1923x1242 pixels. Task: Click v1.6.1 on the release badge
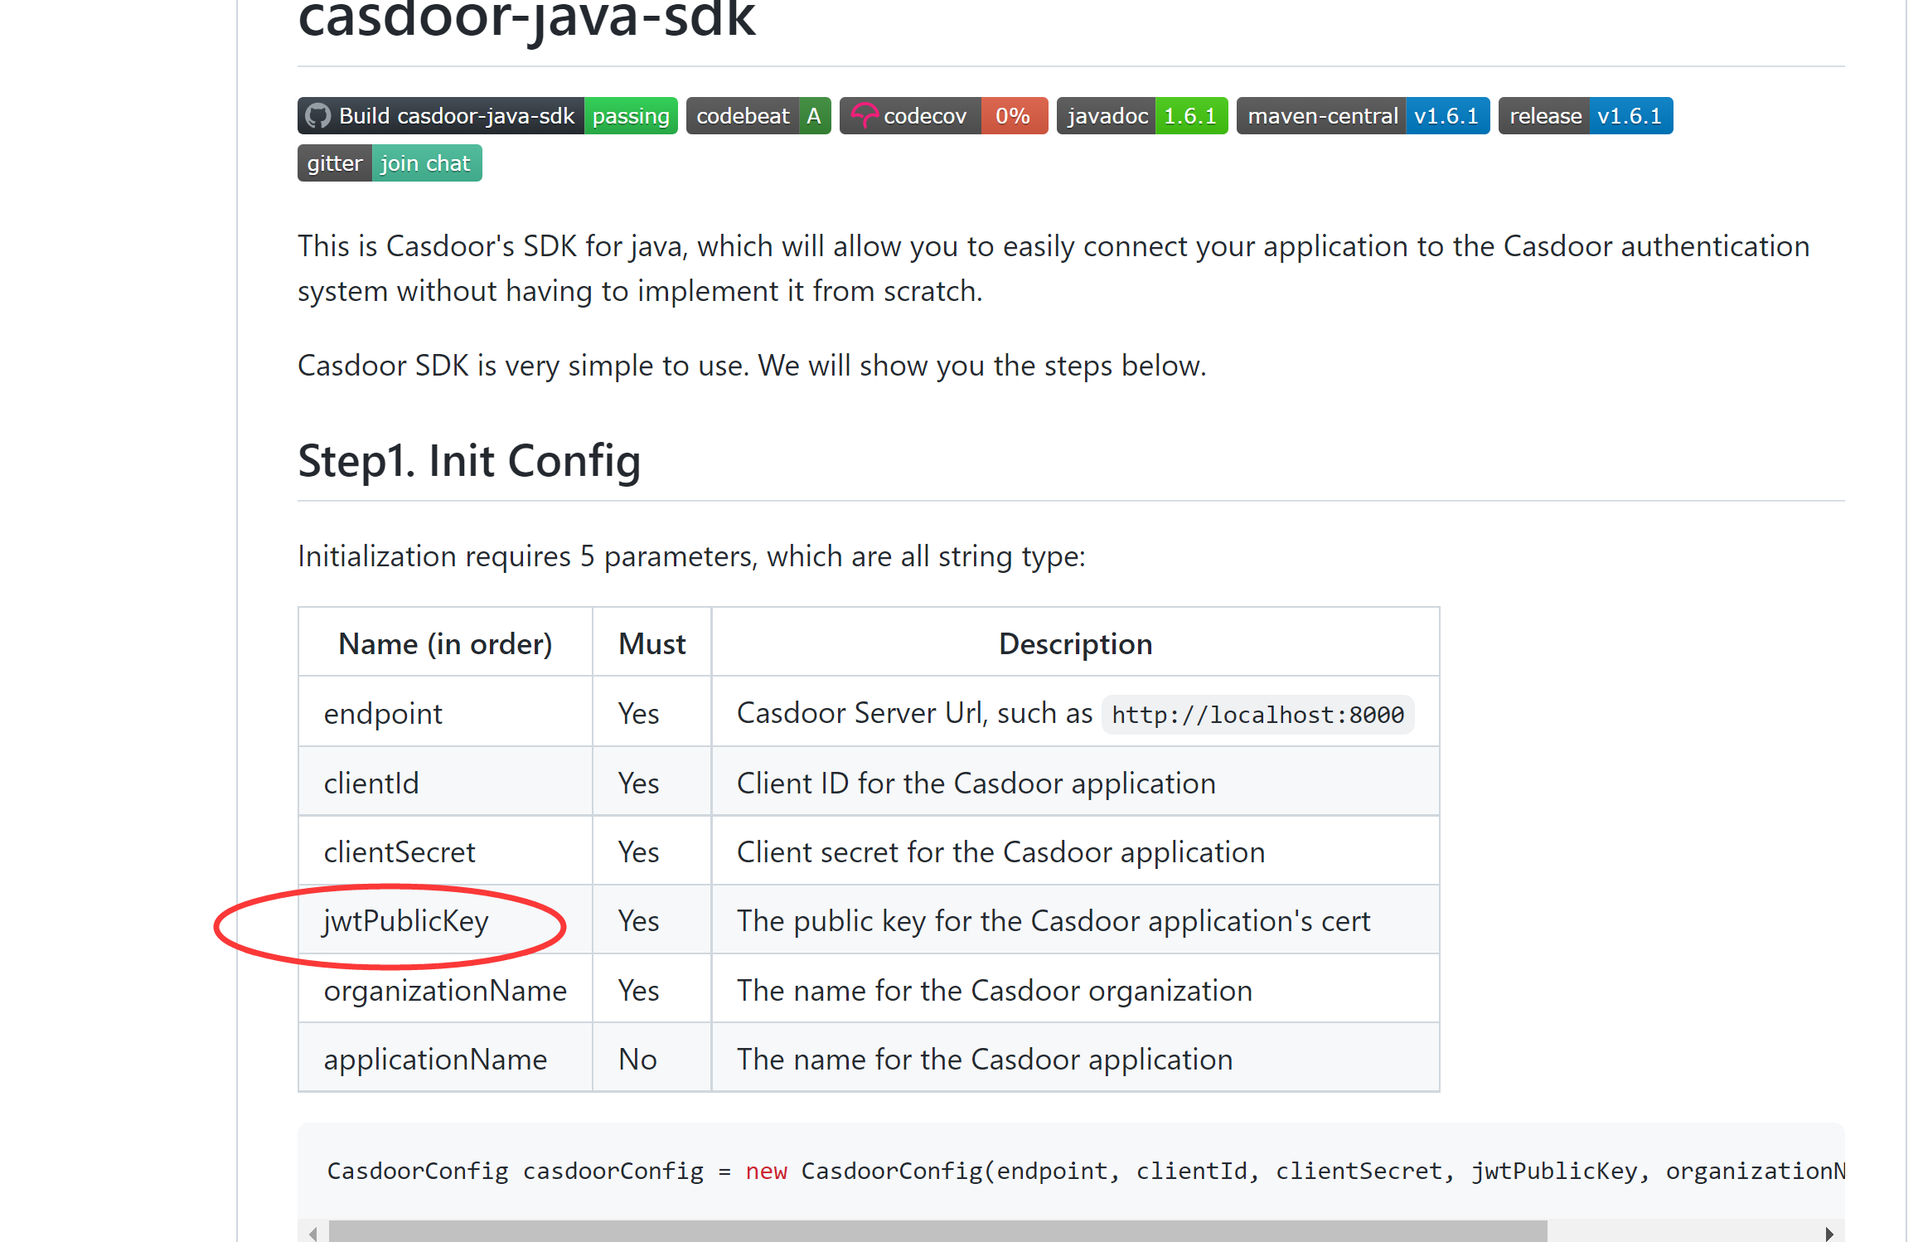point(1630,115)
